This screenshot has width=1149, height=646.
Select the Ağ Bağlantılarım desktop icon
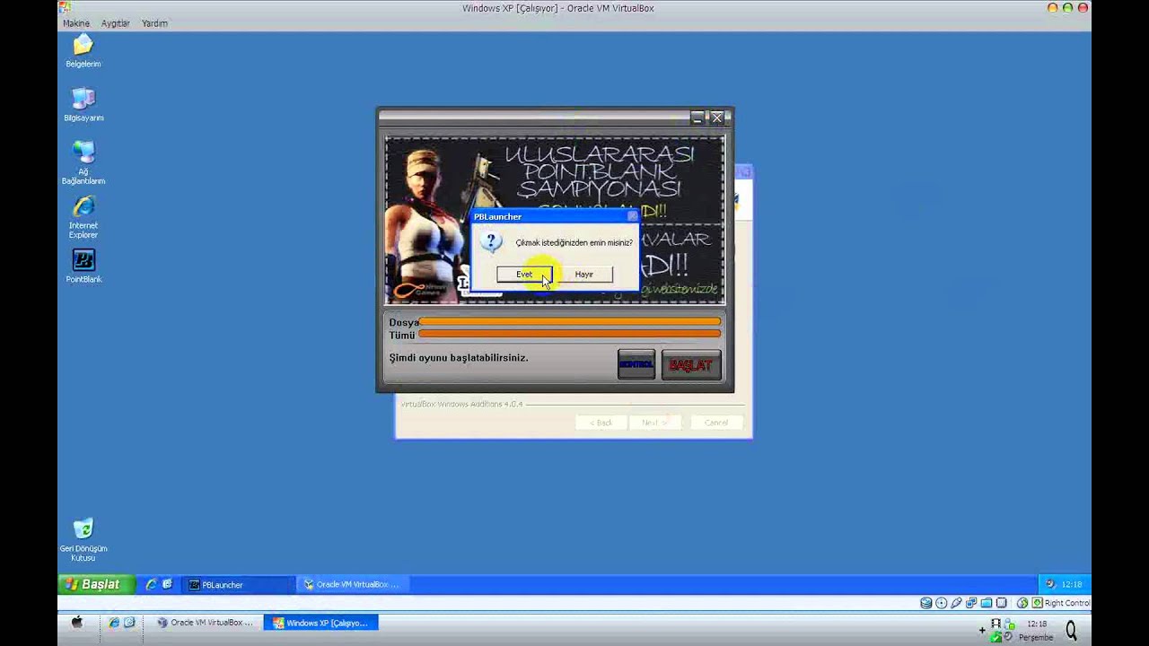(83, 163)
